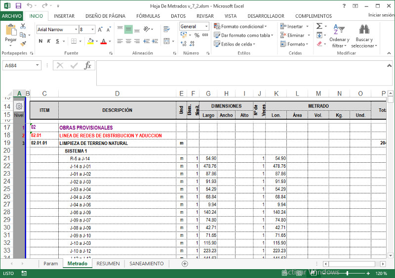Screen dimensions: 395x278
Task: Toggle italic formatting with the K button
Action: coord(49,41)
